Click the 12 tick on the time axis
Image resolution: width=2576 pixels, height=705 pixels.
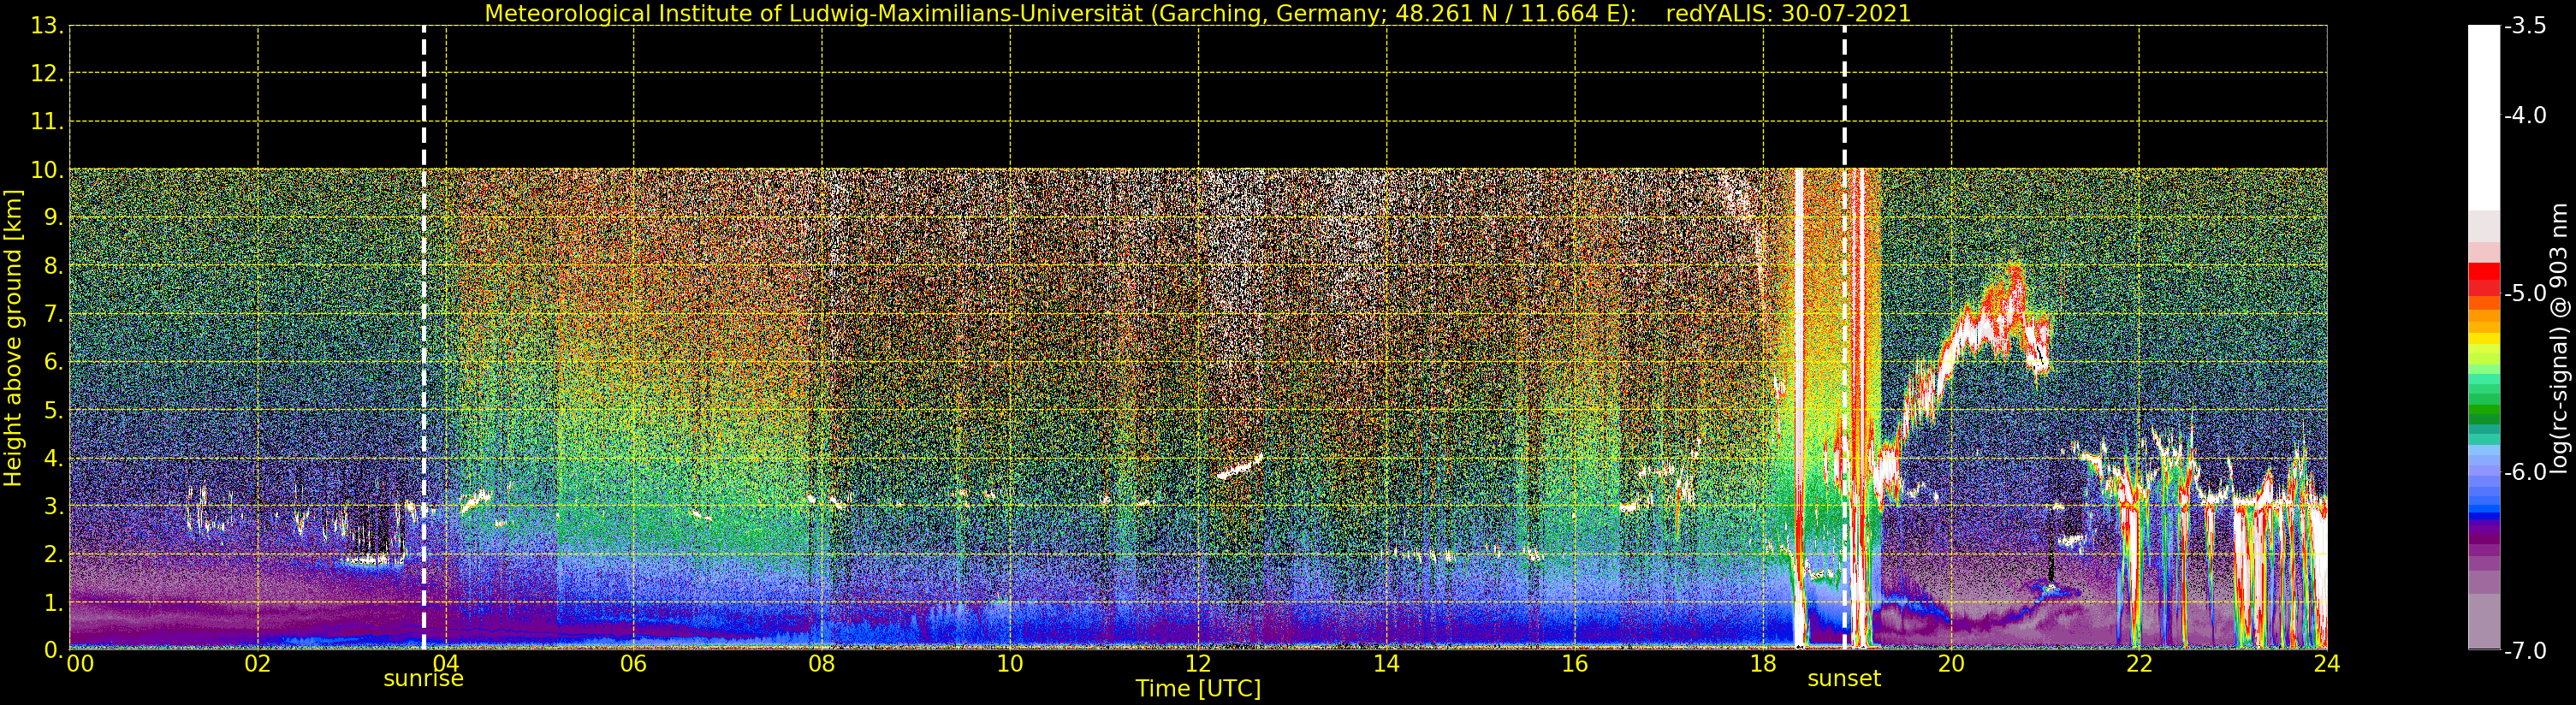1198,663
